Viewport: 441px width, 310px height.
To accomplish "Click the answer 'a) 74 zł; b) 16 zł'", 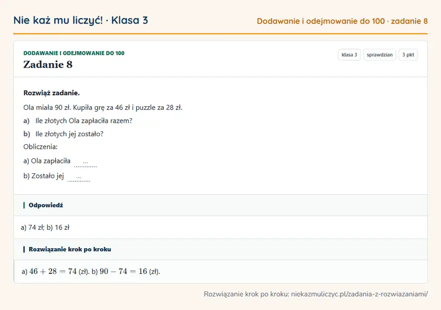I will tap(45, 227).
